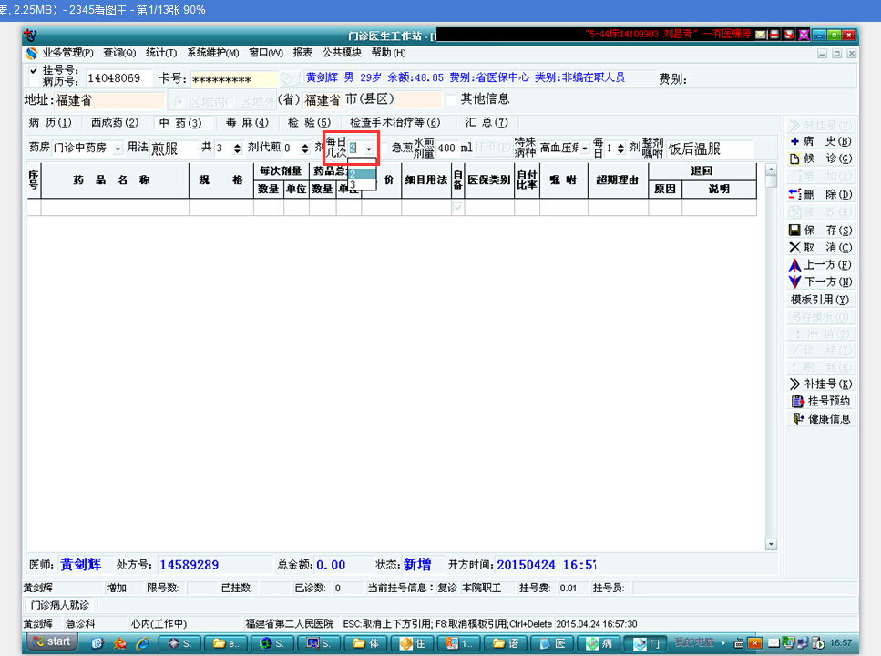Click the 地址 福建省 field
The height and width of the screenshot is (656, 881).
point(109,100)
